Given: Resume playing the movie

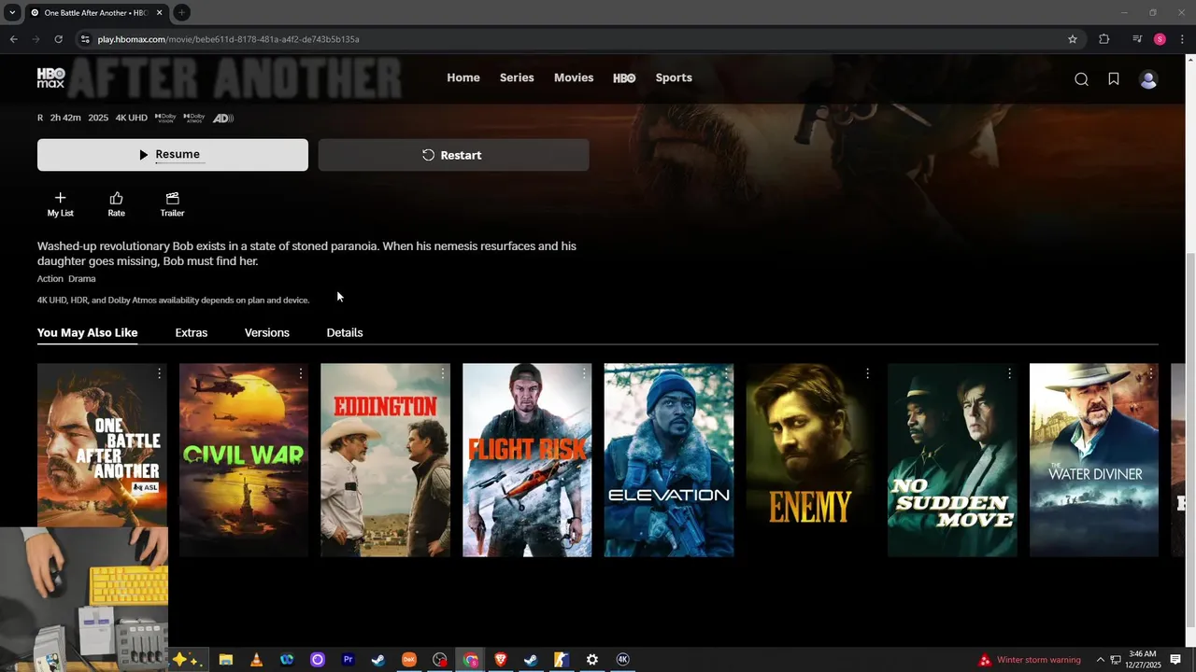Looking at the screenshot, I should 173,155.
